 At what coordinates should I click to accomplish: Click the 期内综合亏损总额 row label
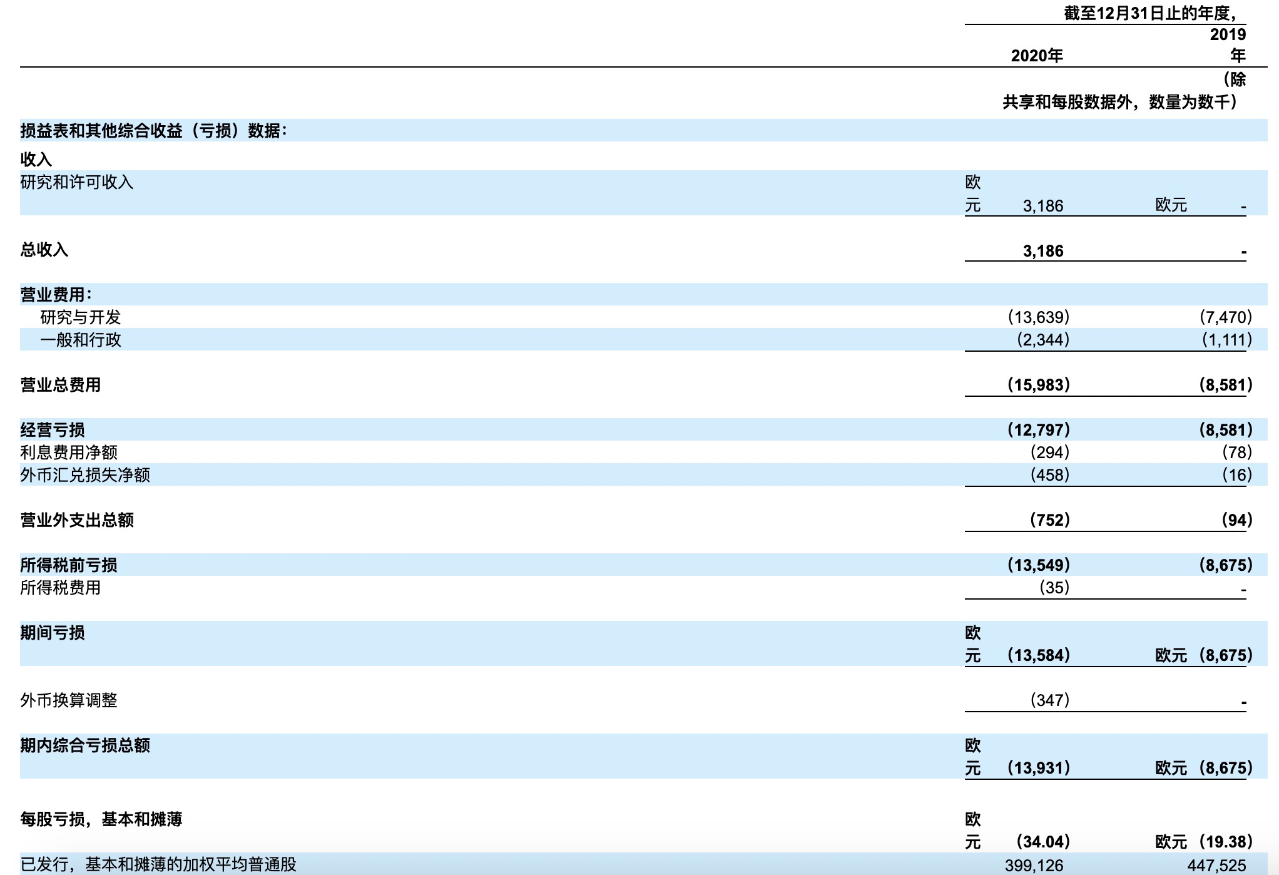pos(85,745)
